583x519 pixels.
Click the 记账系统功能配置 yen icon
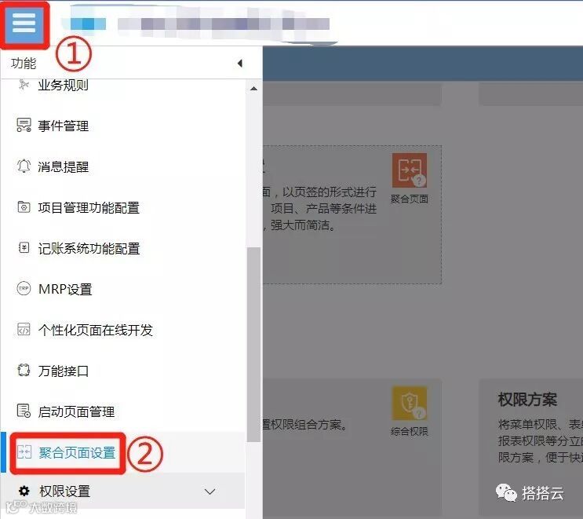pos(24,248)
